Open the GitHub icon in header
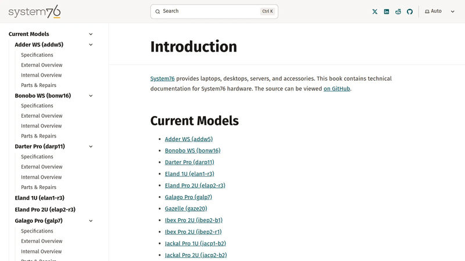This screenshot has height=261, width=465. click(410, 12)
